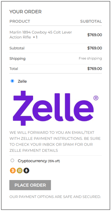
Task: Click the Zelle payment instructions paragraph
Action: click(x=55, y=141)
